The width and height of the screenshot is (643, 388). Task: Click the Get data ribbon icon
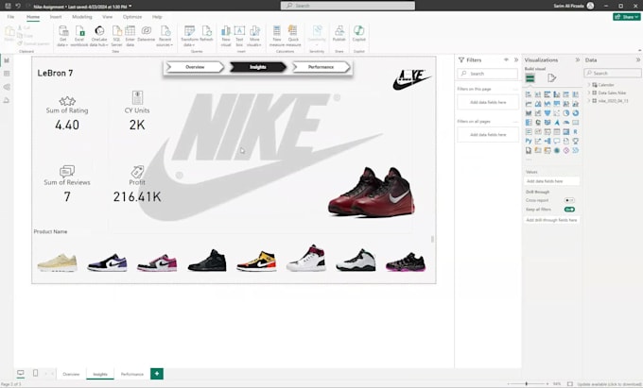(62, 32)
